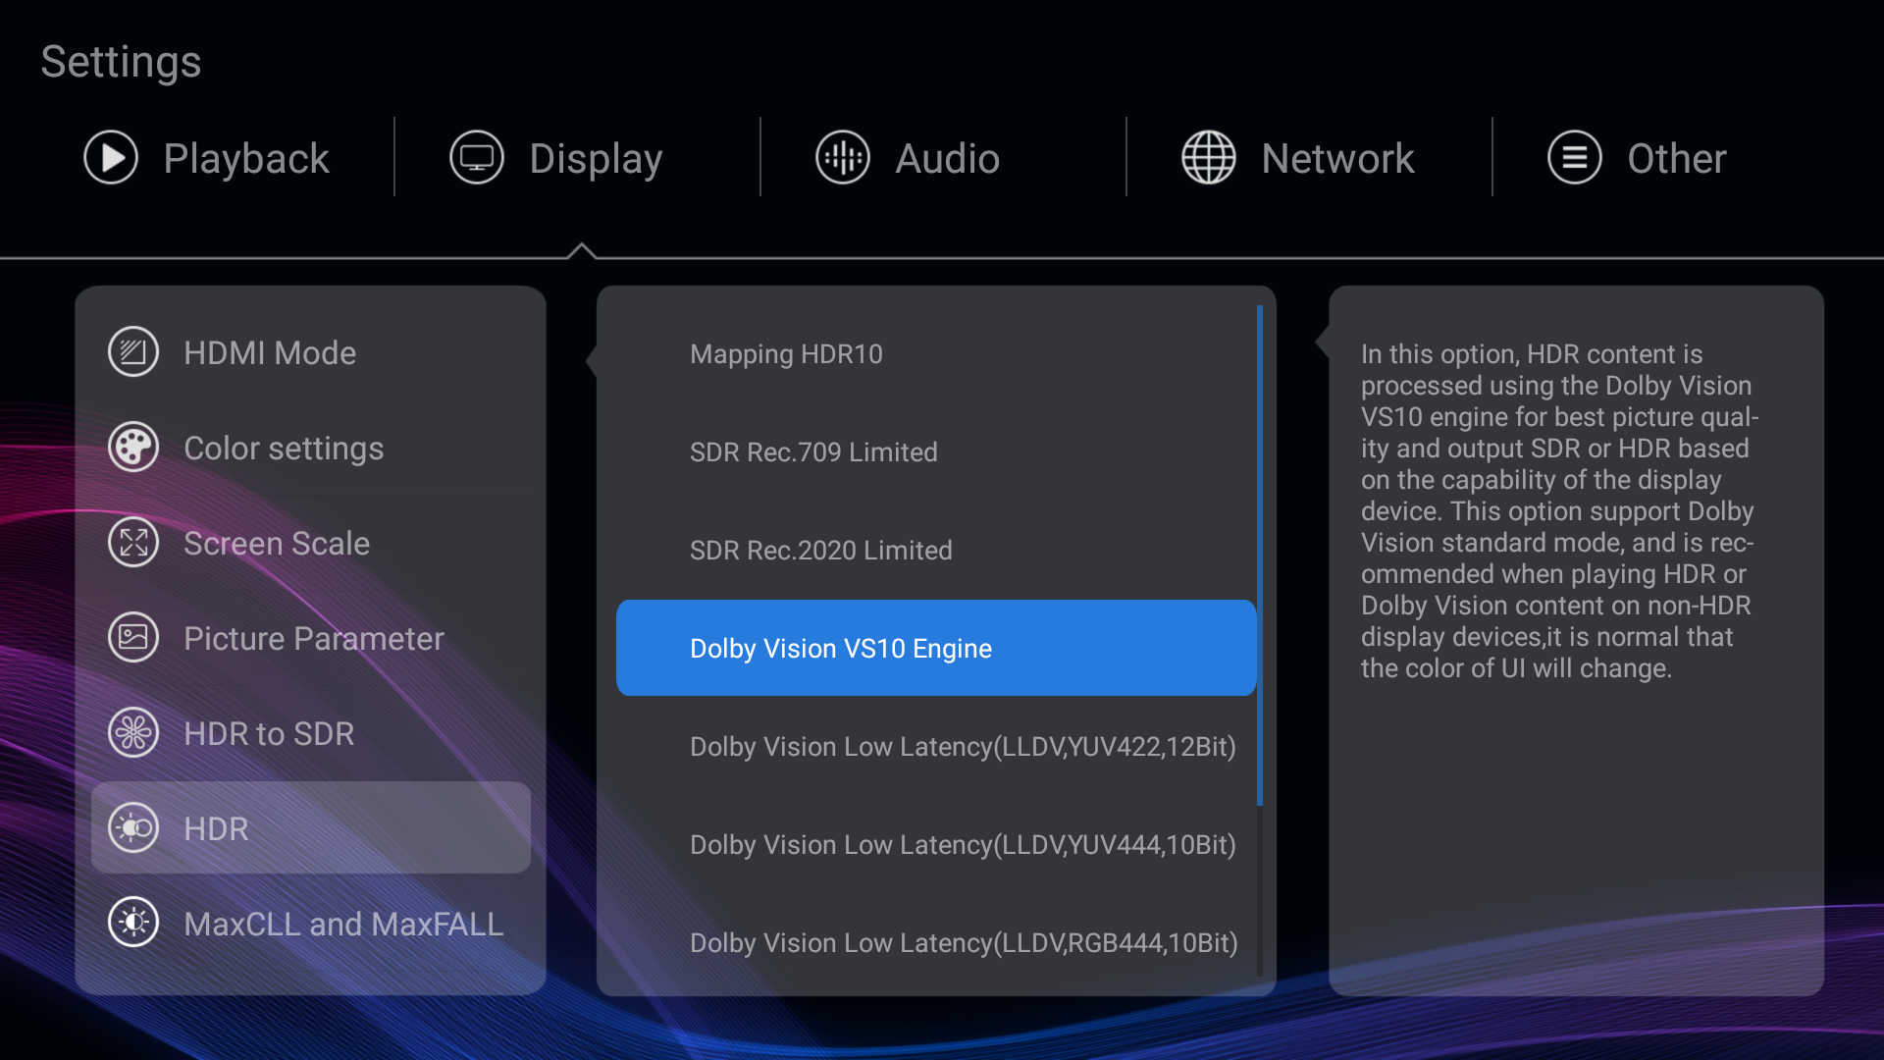Go to the Network tab

coord(1298,158)
